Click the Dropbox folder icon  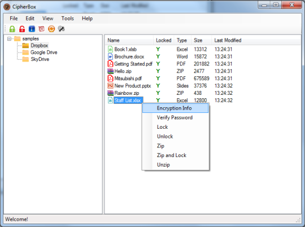pyautogui.click(x=25, y=46)
